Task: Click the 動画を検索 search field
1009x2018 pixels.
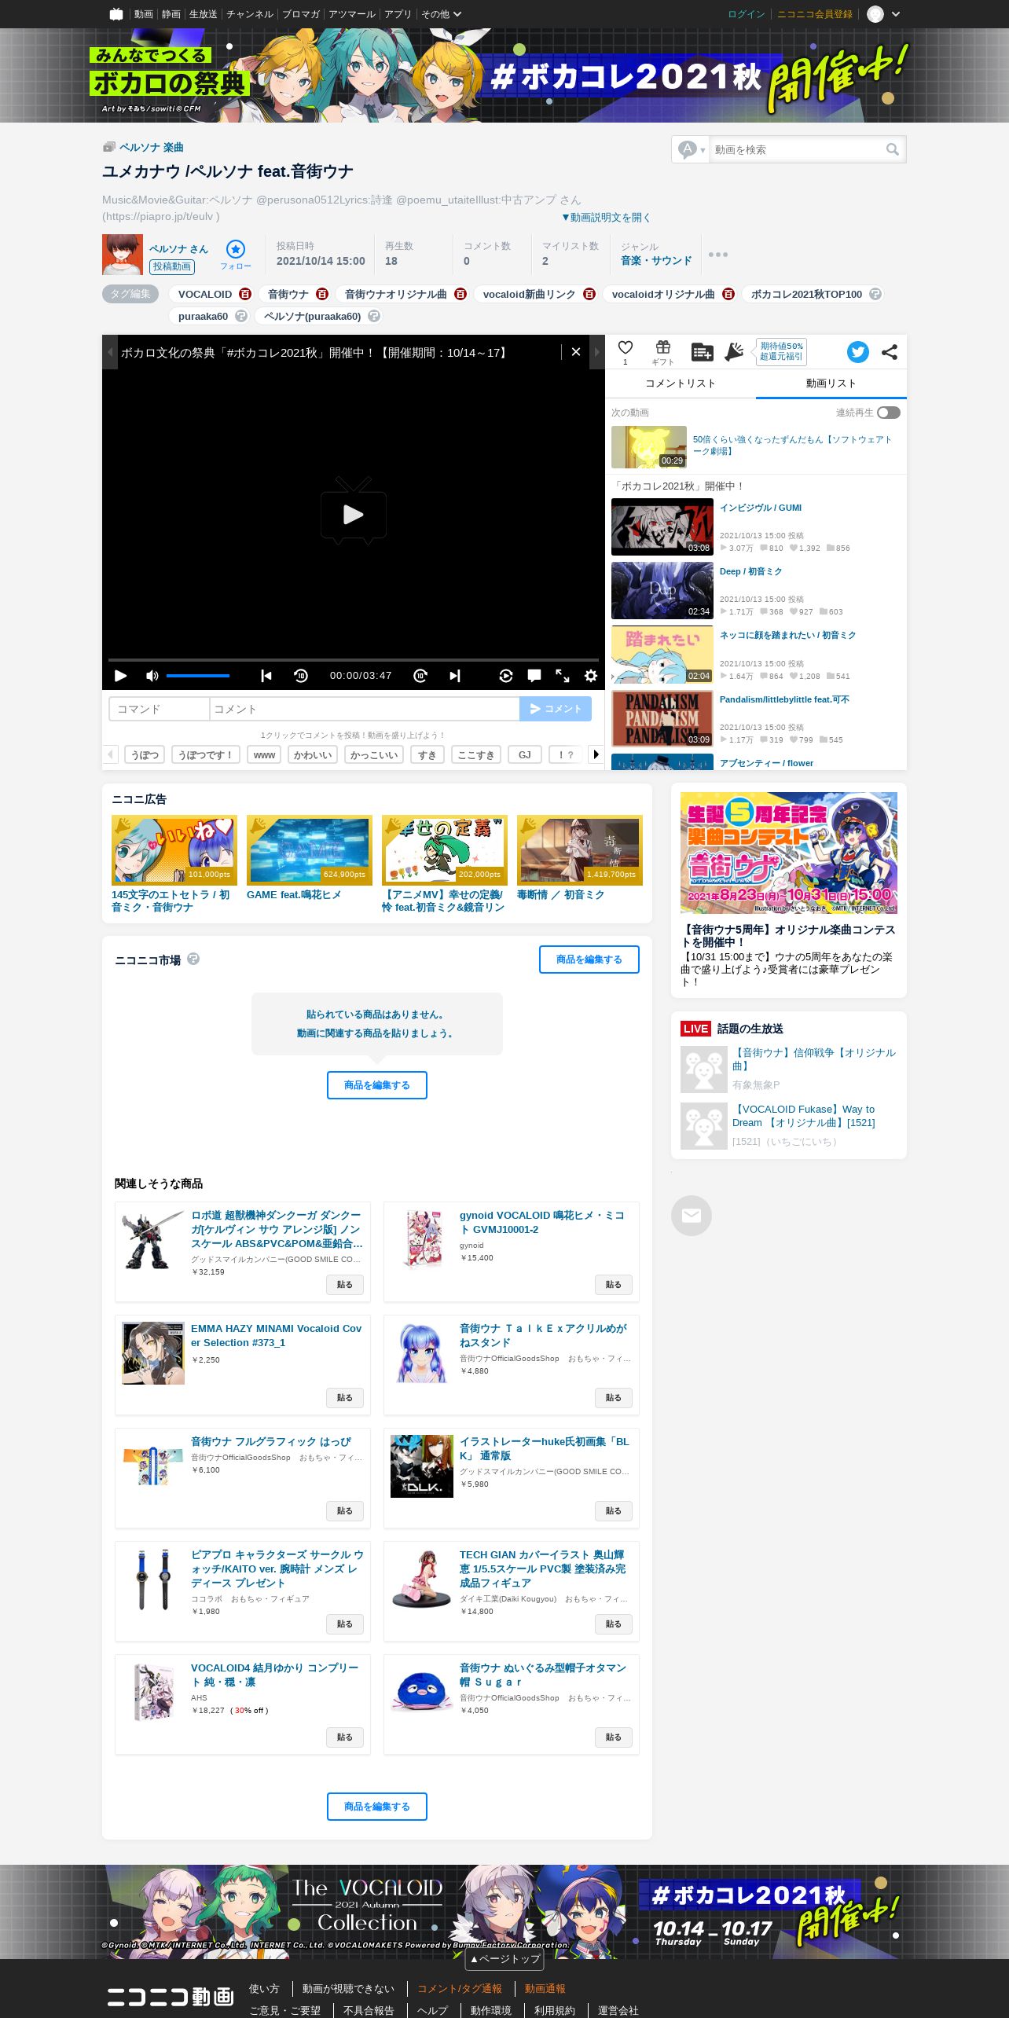Action: [x=797, y=149]
